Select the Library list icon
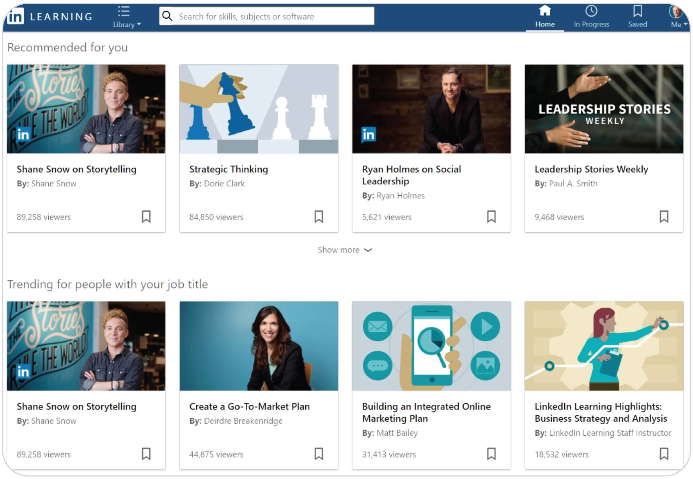This screenshot has width=693, height=479. (124, 11)
